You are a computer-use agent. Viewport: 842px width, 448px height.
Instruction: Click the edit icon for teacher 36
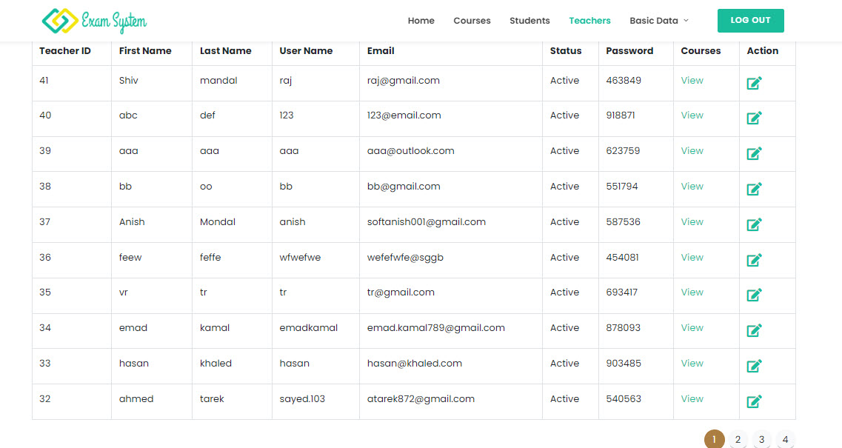(754, 260)
